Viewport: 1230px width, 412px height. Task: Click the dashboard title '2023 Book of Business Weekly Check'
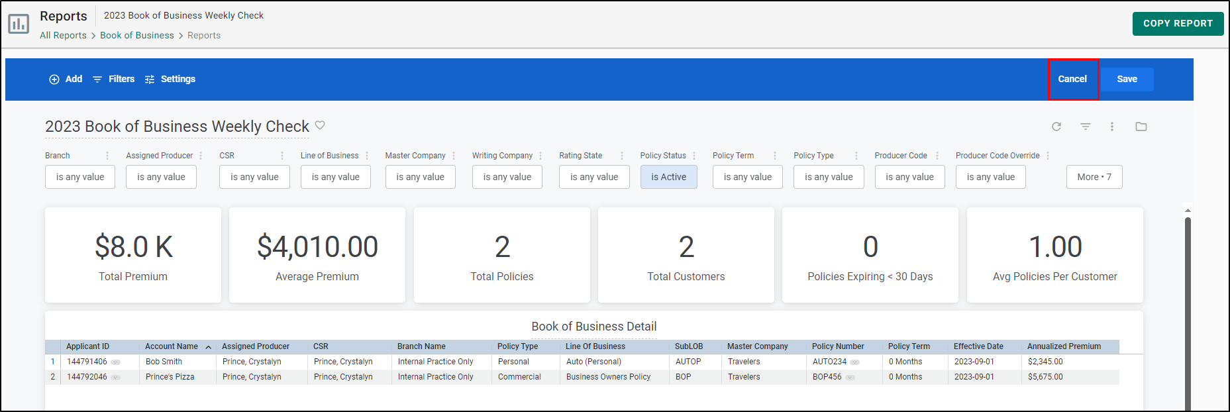click(x=177, y=127)
